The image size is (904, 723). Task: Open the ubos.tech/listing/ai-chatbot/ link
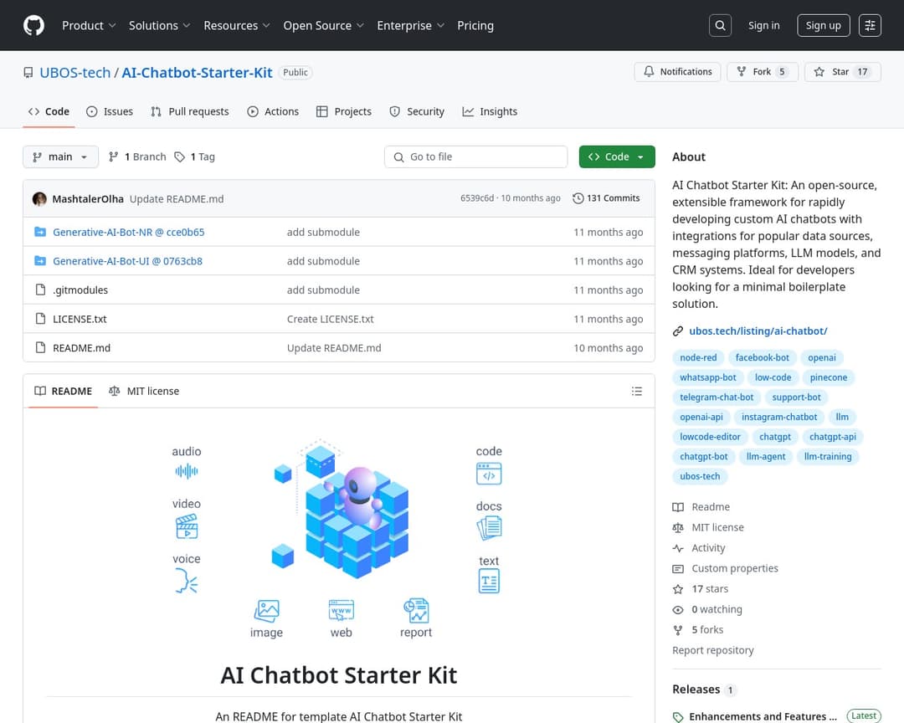pyautogui.click(x=758, y=331)
